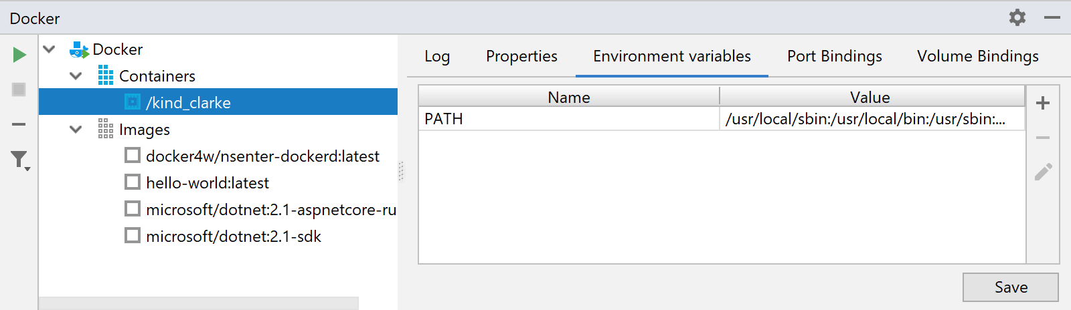This screenshot has width=1071, height=310.
Task: Collapse the Images tree node
Action: click(76, 129)
